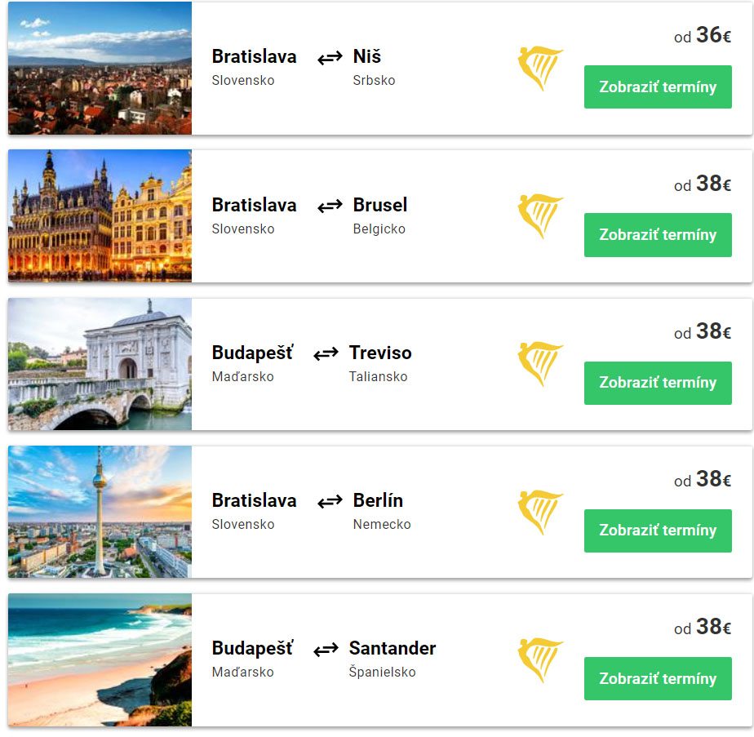Click round-trip arrows between Bratislava and Niš
The image size is (754, 737).
[330, 58]
